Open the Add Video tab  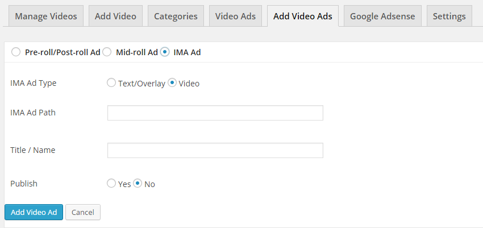coord(115,16)
